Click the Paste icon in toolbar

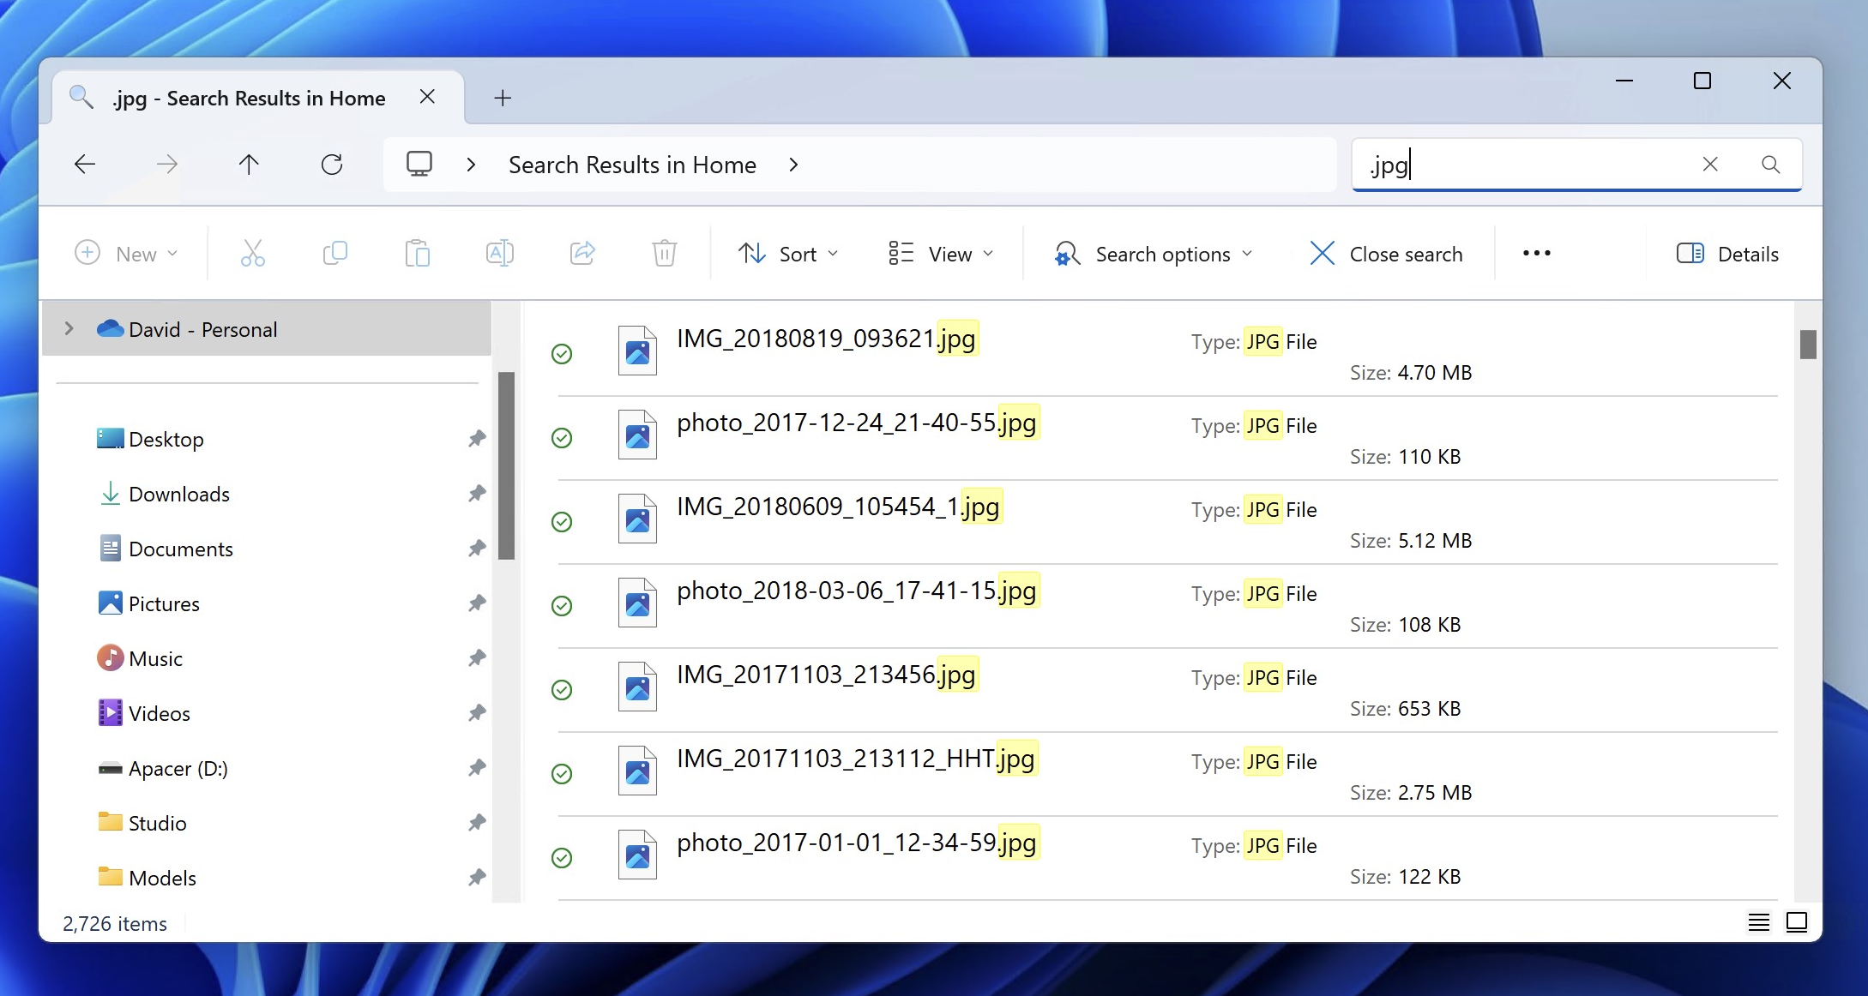pyautogui.click(x=418, y=253)
